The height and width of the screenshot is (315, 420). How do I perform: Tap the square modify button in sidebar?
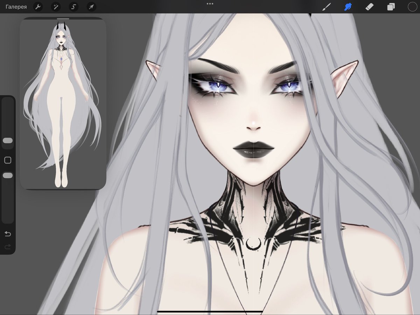point(8,160)
